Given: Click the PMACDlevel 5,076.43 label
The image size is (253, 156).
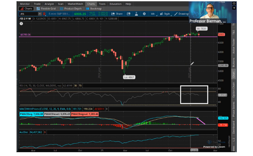Looking at the screenshot, I should pyautogui.click(x=57, y=114).
